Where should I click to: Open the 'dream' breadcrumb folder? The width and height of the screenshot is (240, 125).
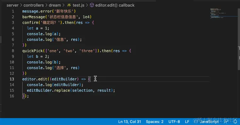coord(55,5)
